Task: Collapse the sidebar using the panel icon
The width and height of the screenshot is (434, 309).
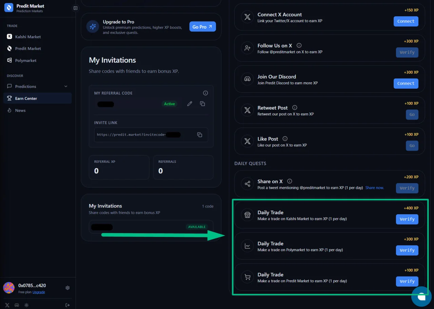Action: click(75, 8)
